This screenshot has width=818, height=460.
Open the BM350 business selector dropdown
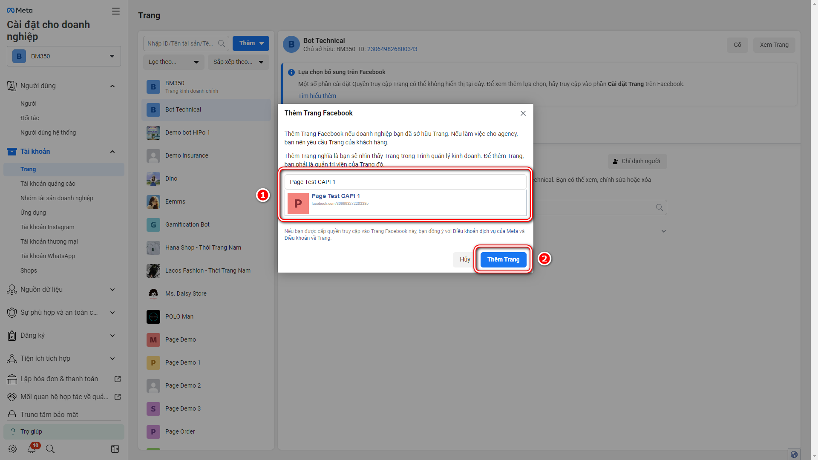click(64, 56)
